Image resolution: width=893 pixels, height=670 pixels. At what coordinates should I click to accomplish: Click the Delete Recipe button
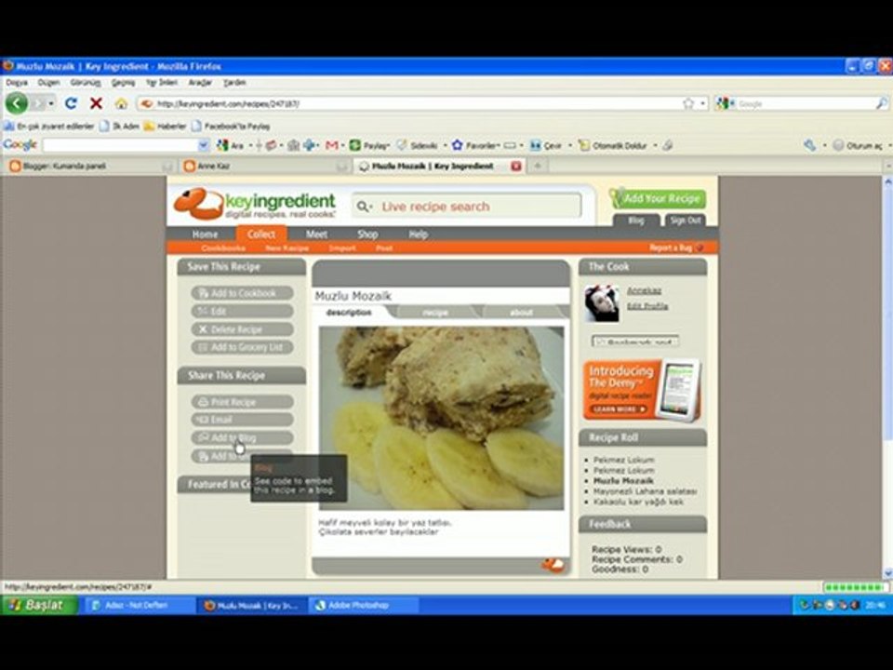(x=243, y=329)
